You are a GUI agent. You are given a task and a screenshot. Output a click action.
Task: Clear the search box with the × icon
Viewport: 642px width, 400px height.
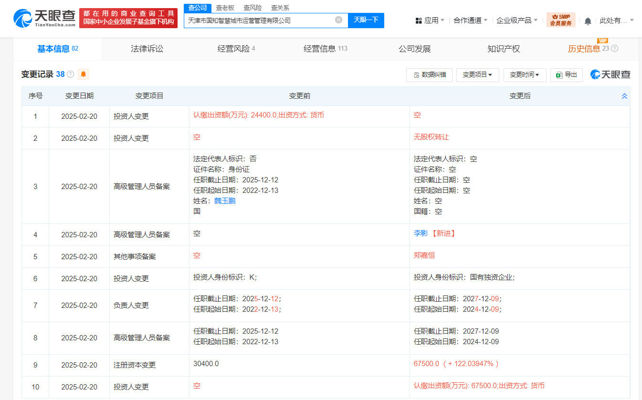(x=339, y=20)
